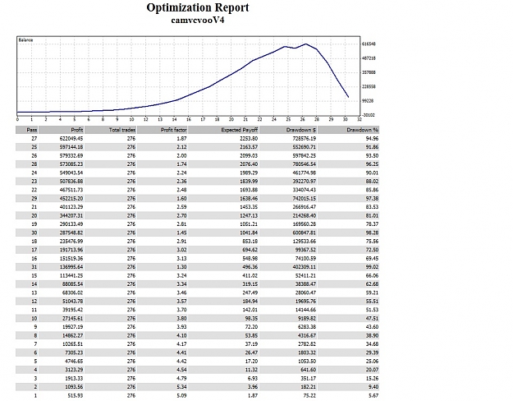The image size is (513, 401).
Task: Select profit value 515.93 in pass 1 row
Action: (x=76, y=395)
